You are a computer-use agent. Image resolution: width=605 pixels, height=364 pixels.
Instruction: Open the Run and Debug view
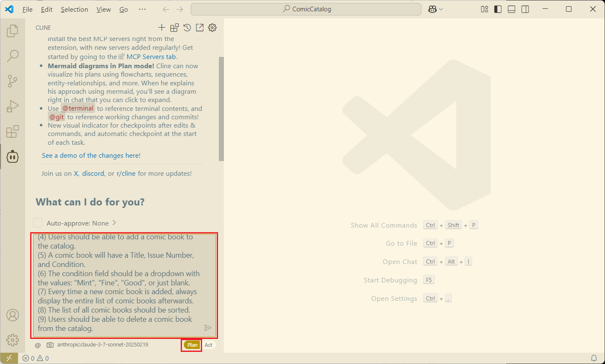click(x=13, y=106)
